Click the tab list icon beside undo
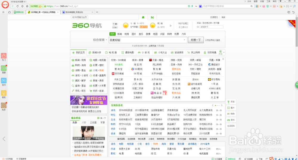 coord(289,12)
